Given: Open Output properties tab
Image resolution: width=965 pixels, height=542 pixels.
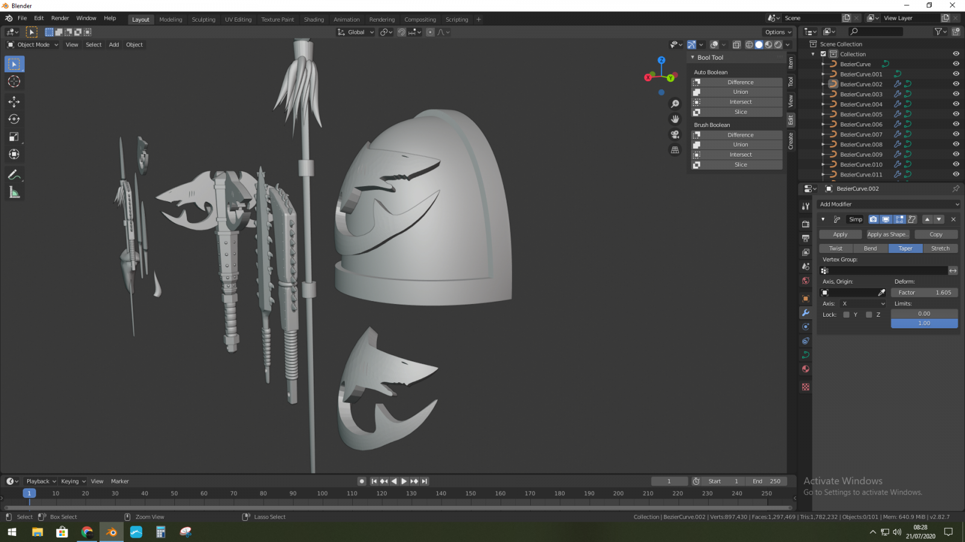Looking at the screenshot, I should point(805,238).
